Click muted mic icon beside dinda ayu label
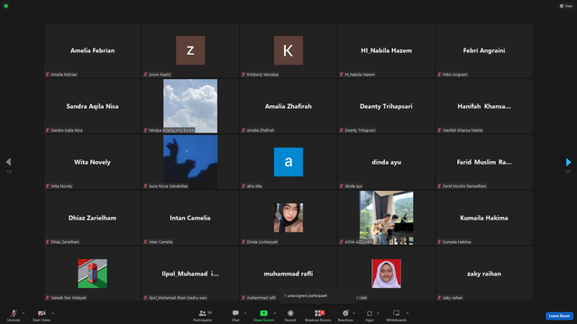This screenshot has width=577, height=324. [341, 186]
